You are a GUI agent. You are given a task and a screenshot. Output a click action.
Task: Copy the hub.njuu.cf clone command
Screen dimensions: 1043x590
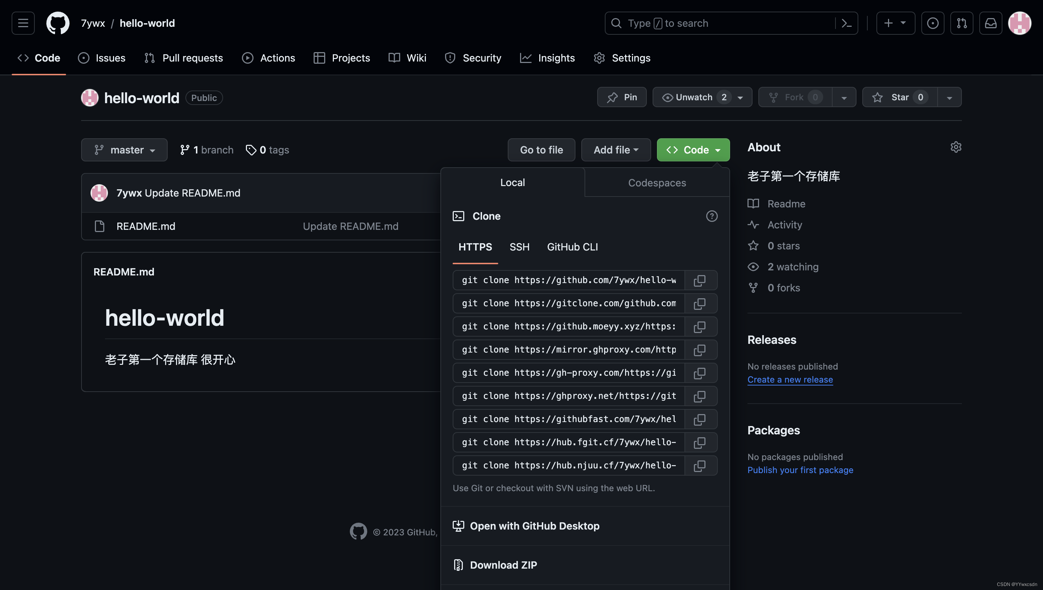[700, 465]
